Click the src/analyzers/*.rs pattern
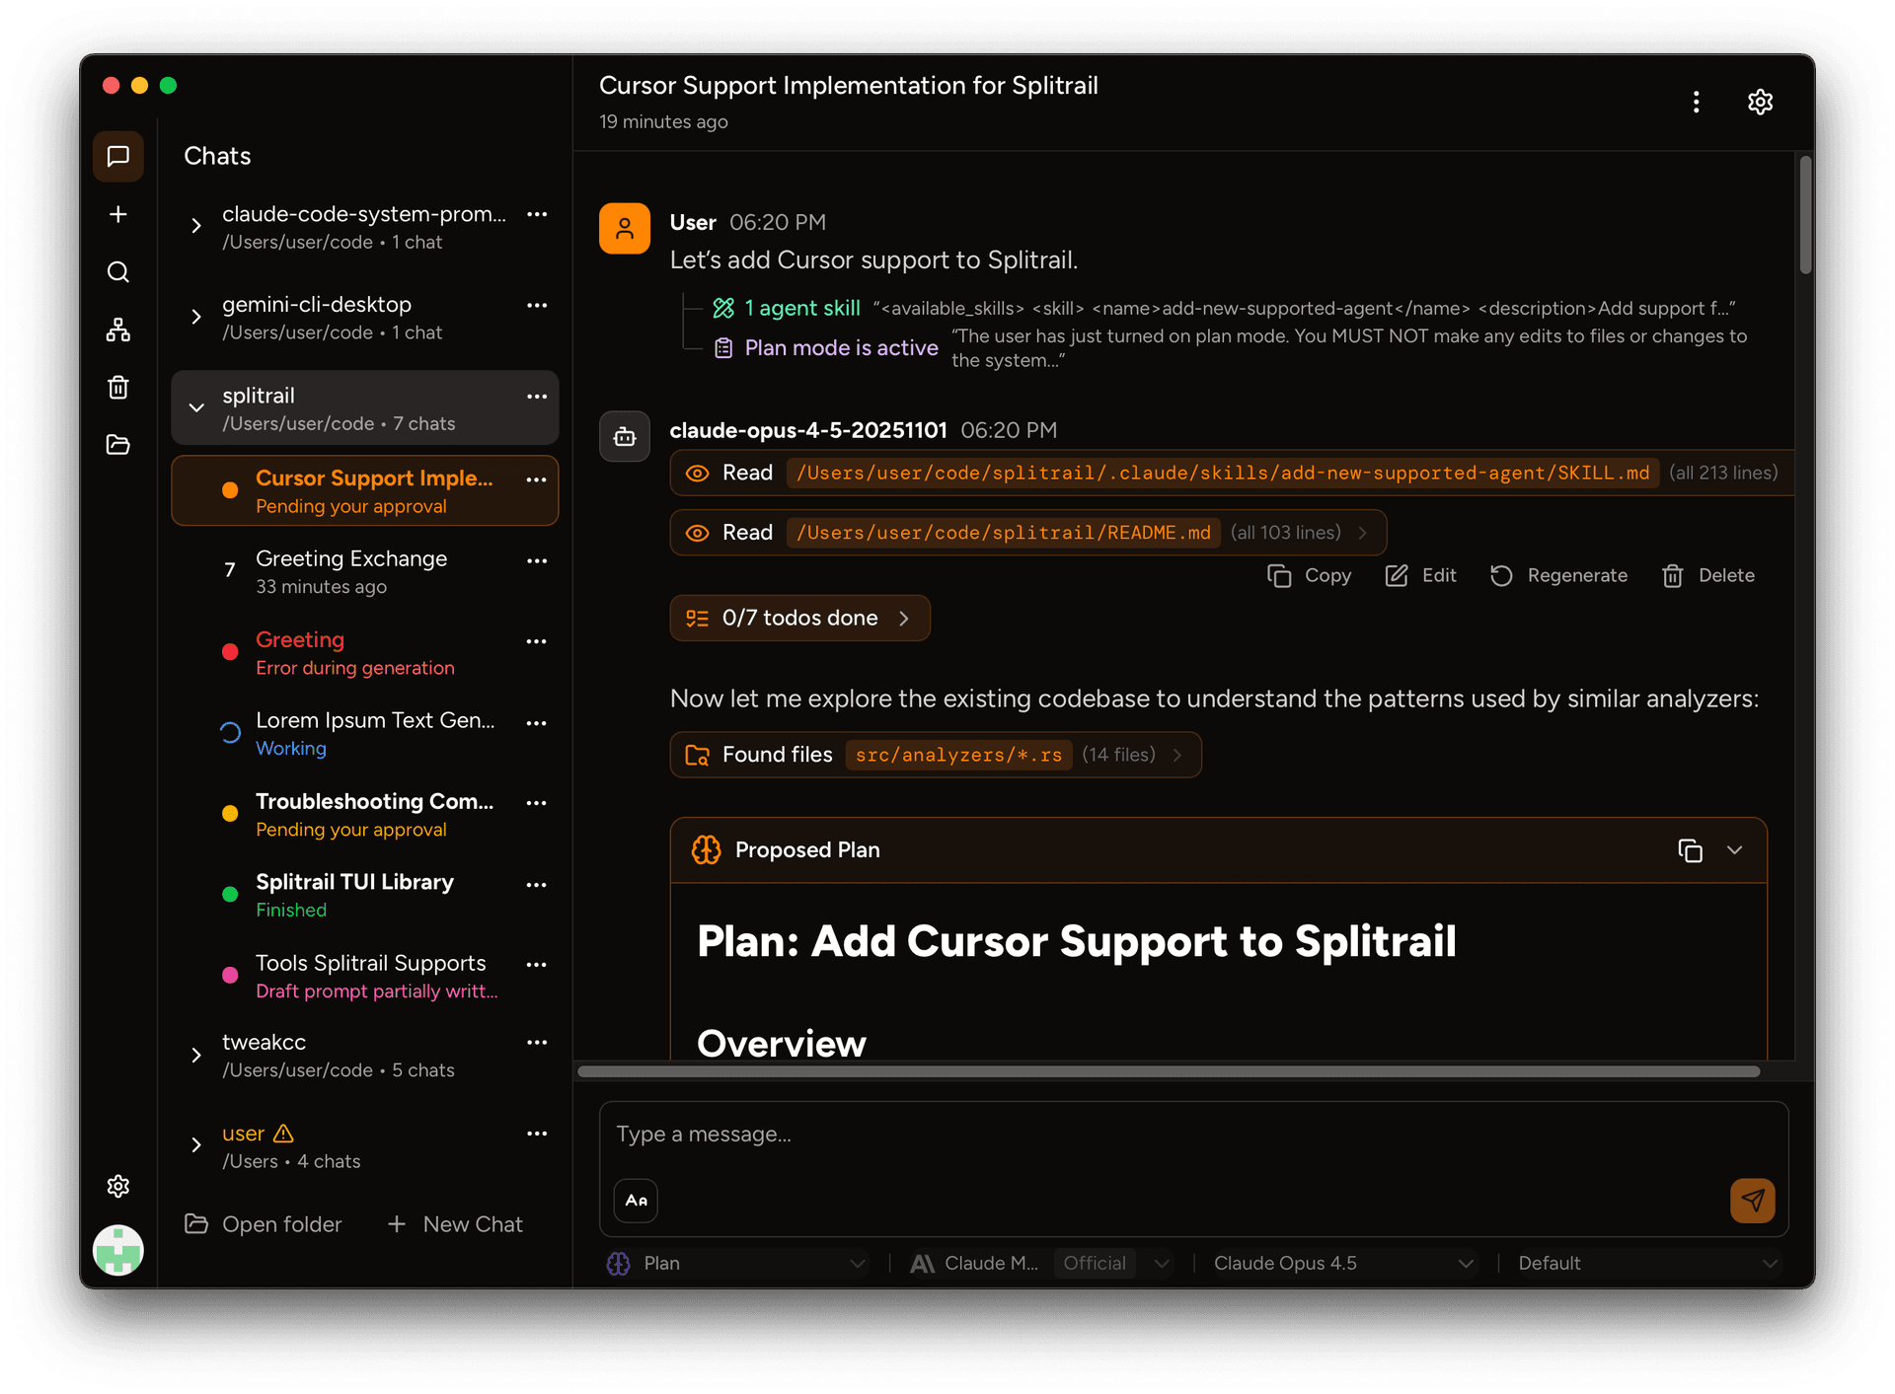 pos(958,755)
